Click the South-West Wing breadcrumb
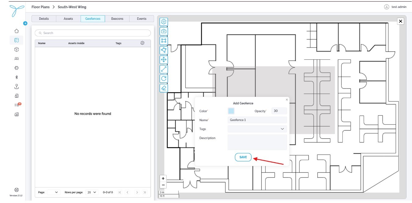Viewport: 412px width, 203px height. [x=72, y=7]
